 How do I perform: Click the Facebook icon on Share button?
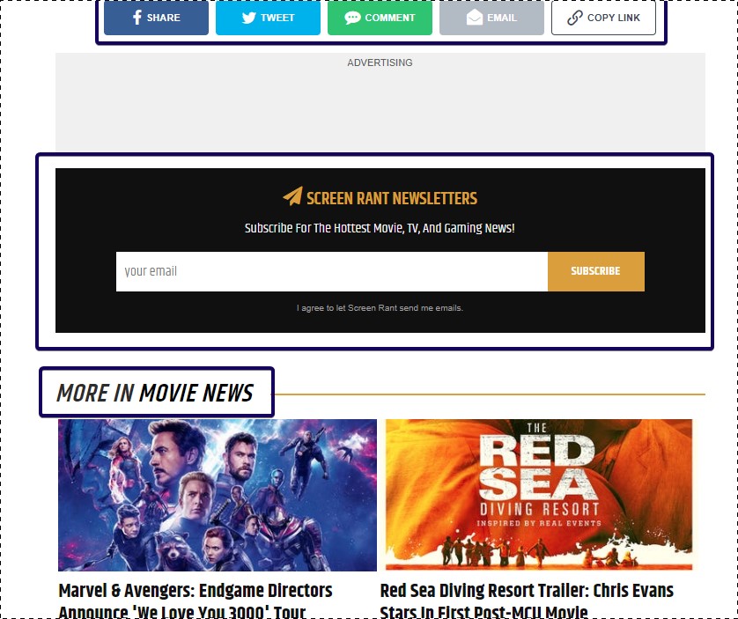click(137, 18)
